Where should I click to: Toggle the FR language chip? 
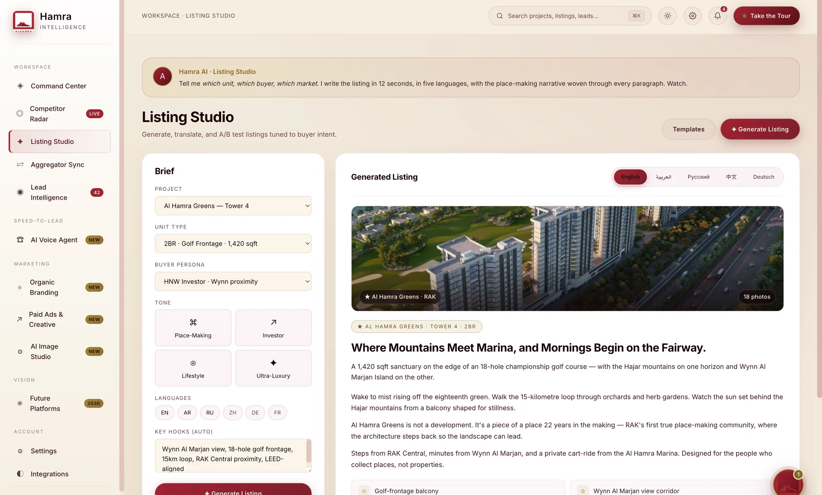277,412
